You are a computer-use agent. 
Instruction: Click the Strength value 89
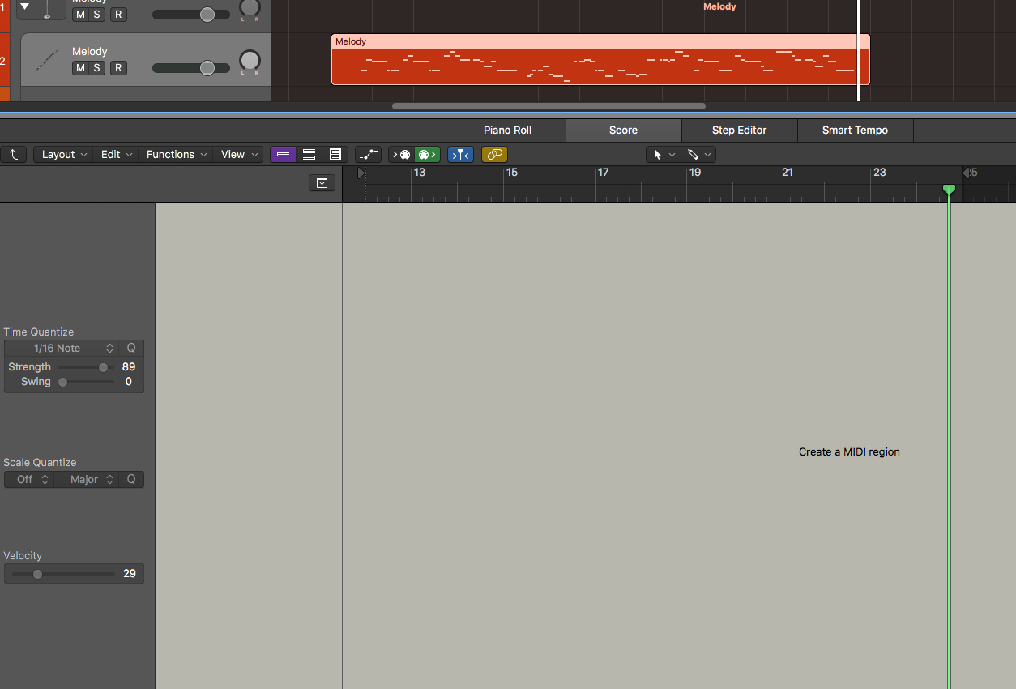tap(129, 367)
